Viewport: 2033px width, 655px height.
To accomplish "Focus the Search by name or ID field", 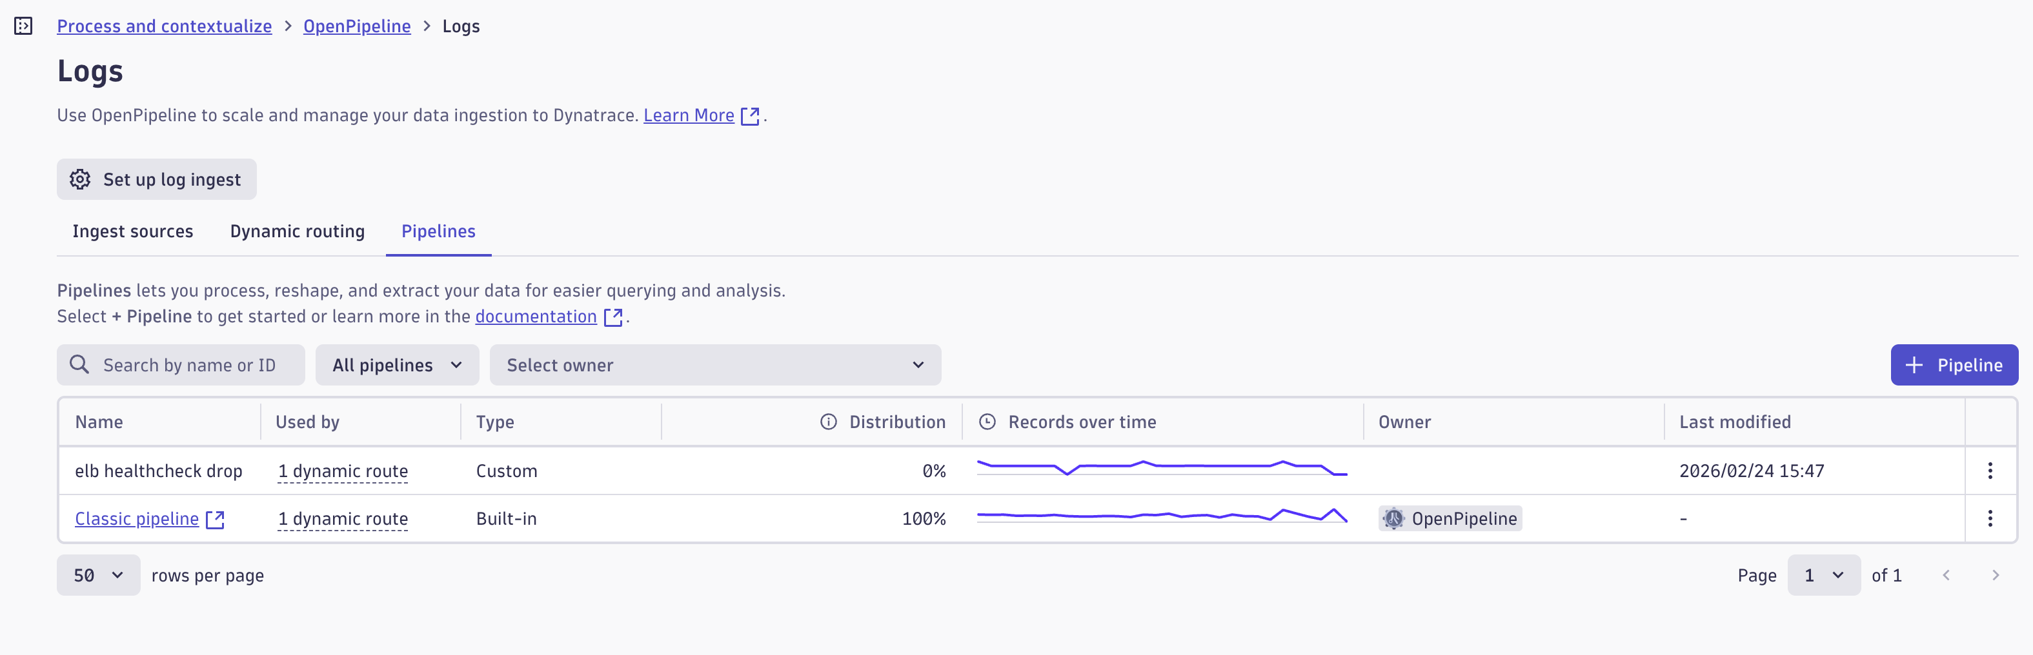I will 181,365.
